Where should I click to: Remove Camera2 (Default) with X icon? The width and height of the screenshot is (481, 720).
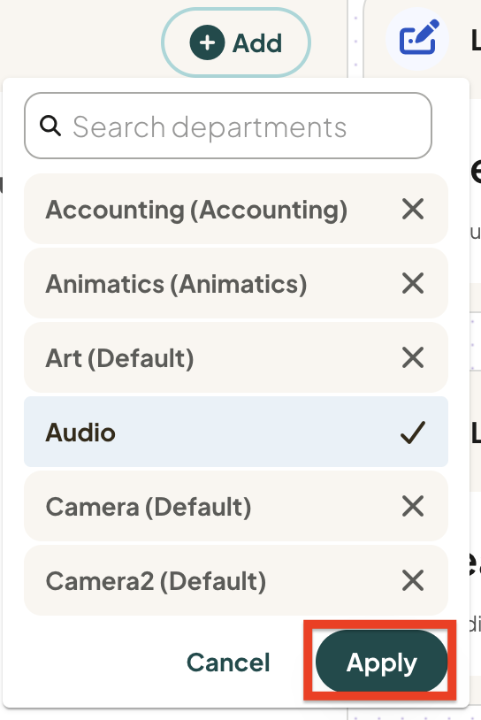click(413, 580)
